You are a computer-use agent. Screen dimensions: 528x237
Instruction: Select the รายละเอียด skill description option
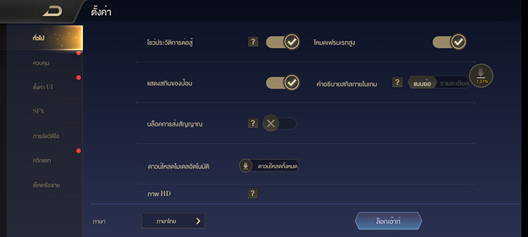point(453,84)
